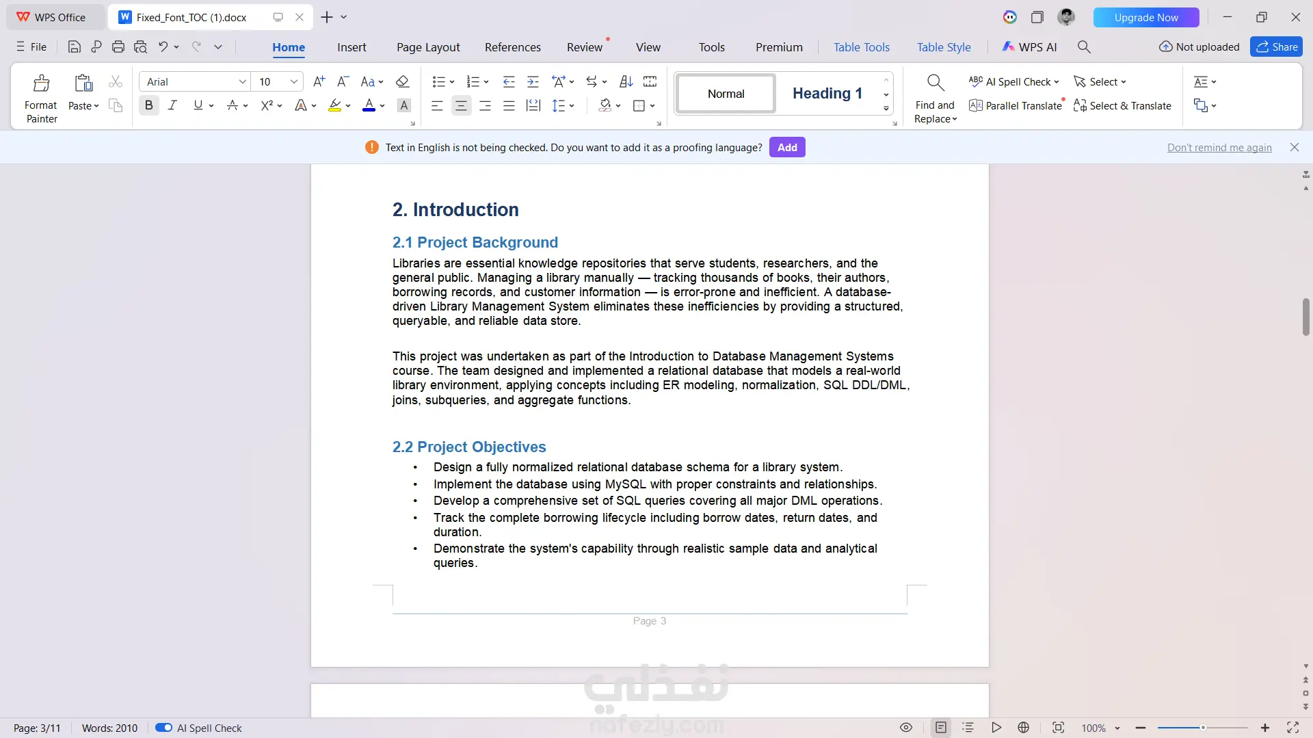Click the vertical scrollbar thumb
1313x738 pixels.
(x=1305, y=317)
